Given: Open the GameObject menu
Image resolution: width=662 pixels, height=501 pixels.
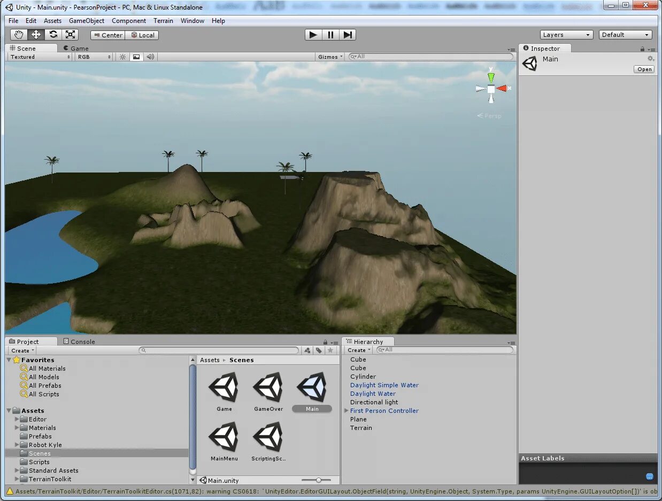Looking at the screenshot, I should (x=87, y=21).
